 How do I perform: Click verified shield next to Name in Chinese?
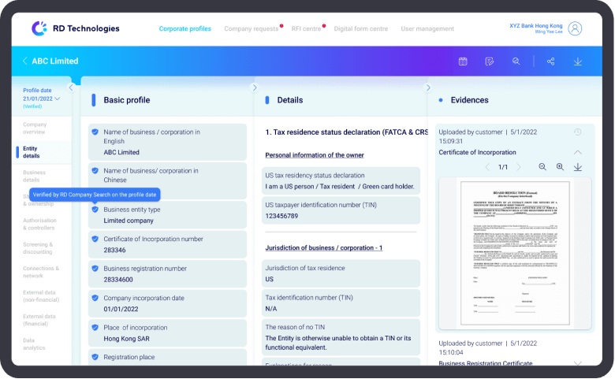(x=95, y=170)
